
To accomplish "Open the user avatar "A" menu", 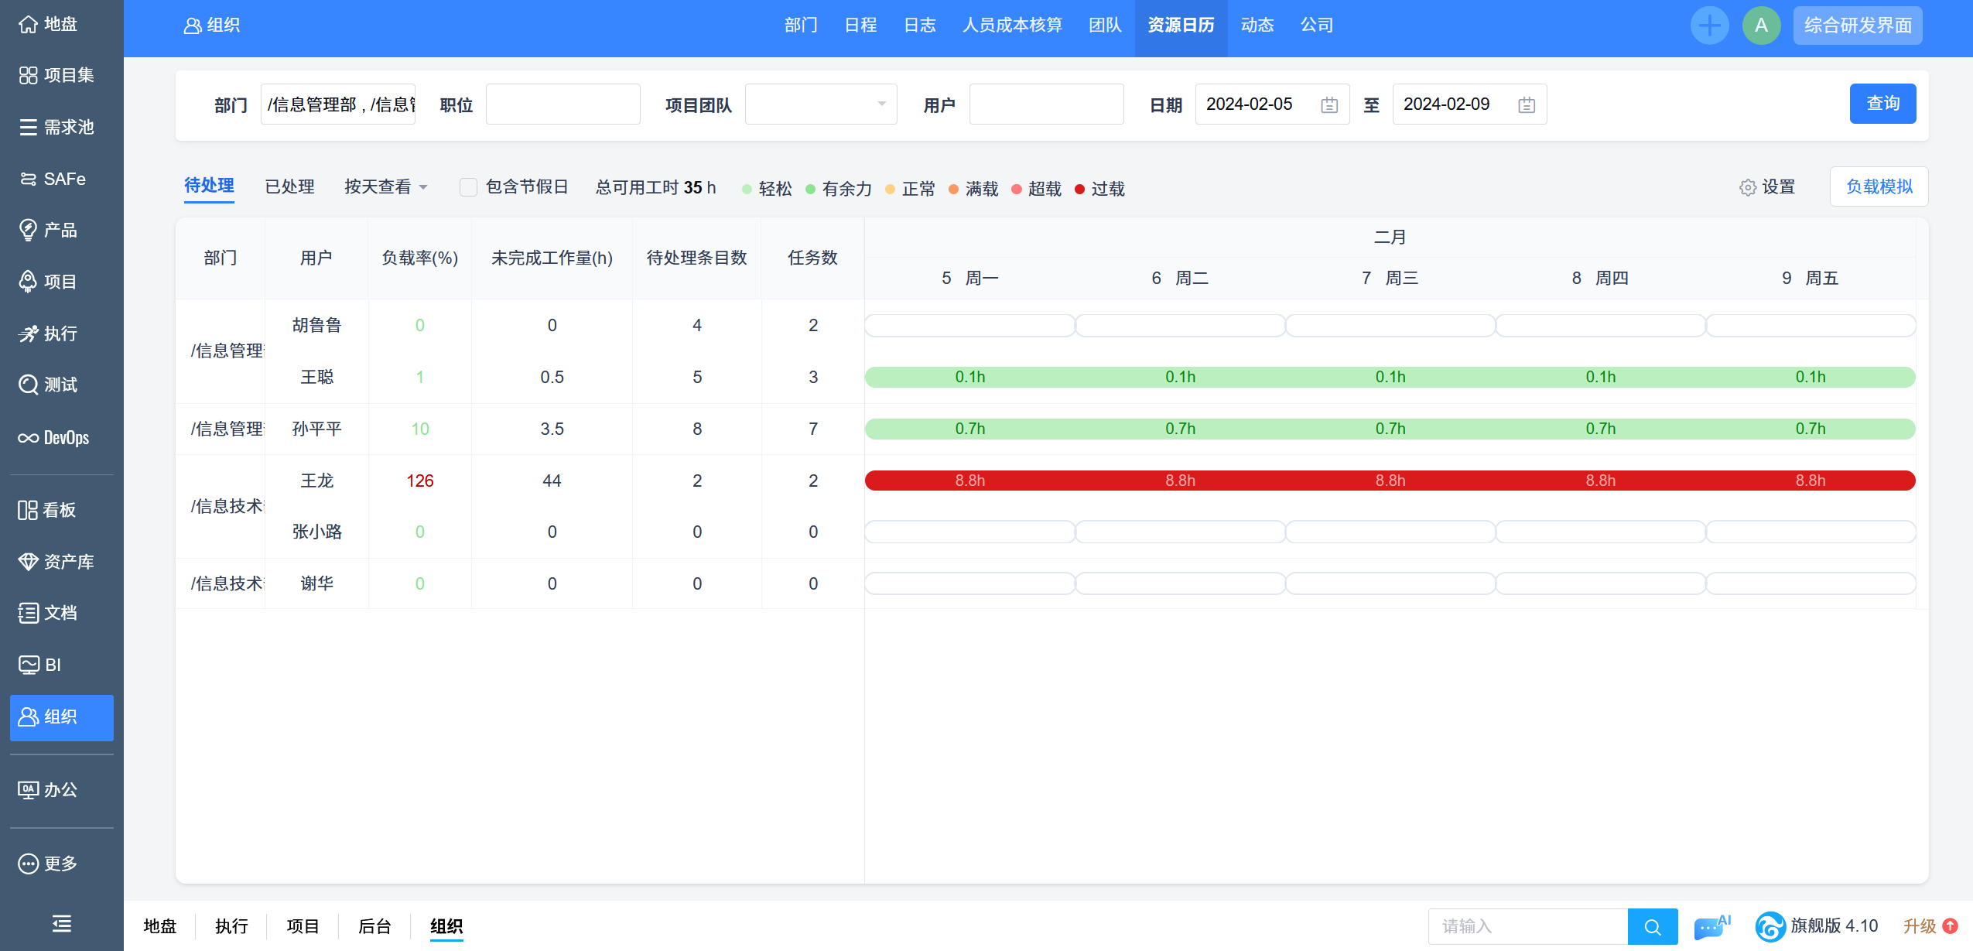I will (x=1760, y=26).
